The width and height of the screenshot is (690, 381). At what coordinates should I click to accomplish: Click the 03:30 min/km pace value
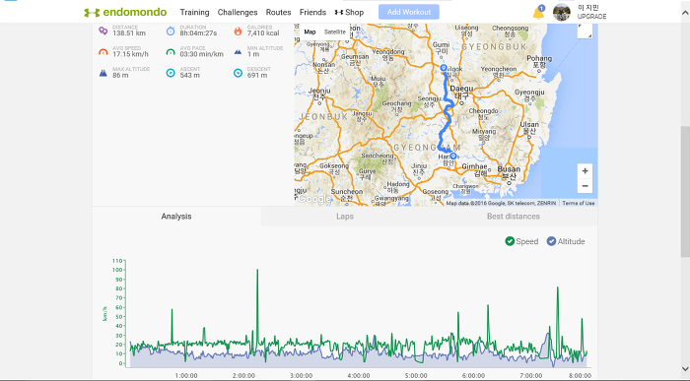(x=201, y=54)
